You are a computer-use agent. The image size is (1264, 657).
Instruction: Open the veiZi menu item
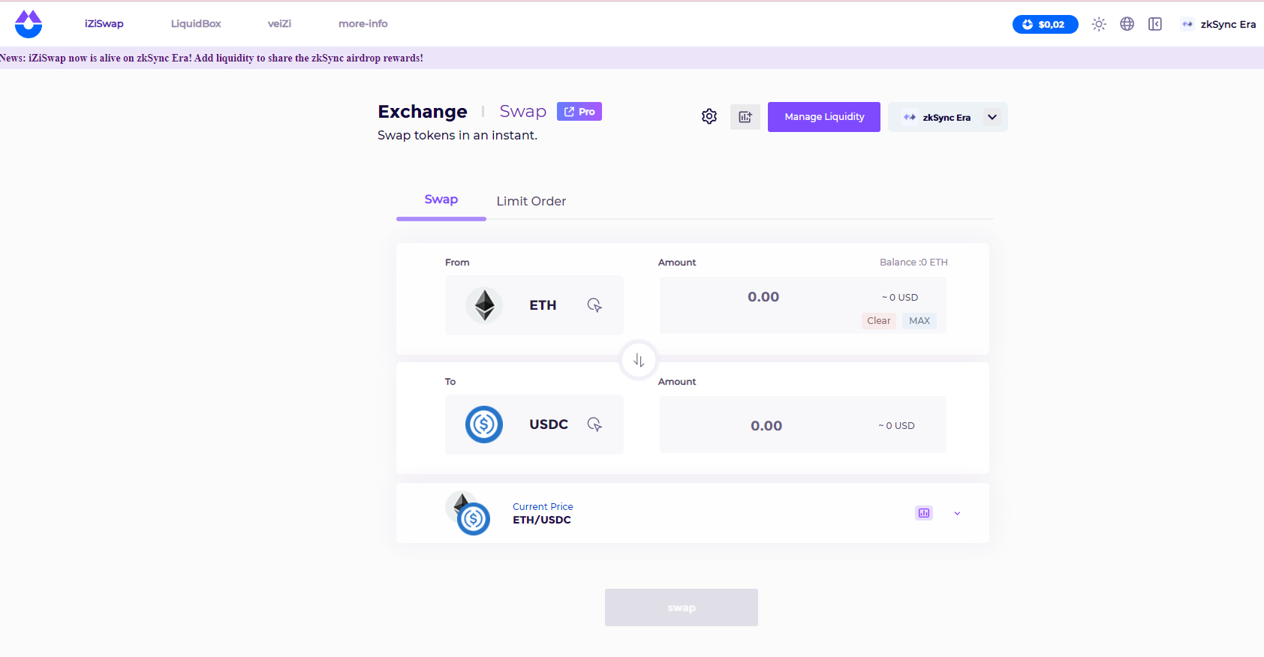pyautogui.click(x=279, y=24)
